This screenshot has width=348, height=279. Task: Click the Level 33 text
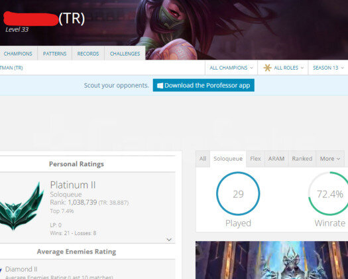(x=17, y=30)
